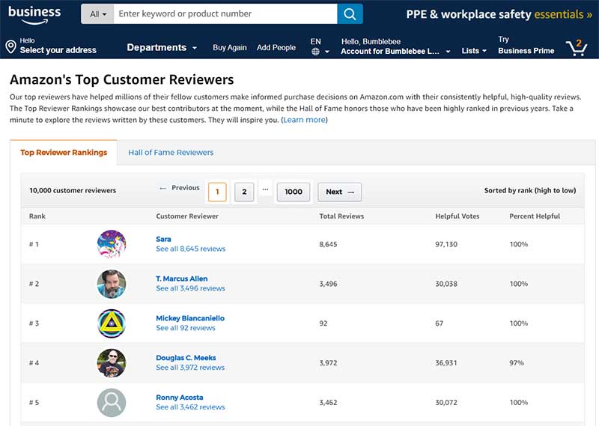Click the pagination ellipsis
Viewport: 599px width, 426px height.
click(266, 189)
